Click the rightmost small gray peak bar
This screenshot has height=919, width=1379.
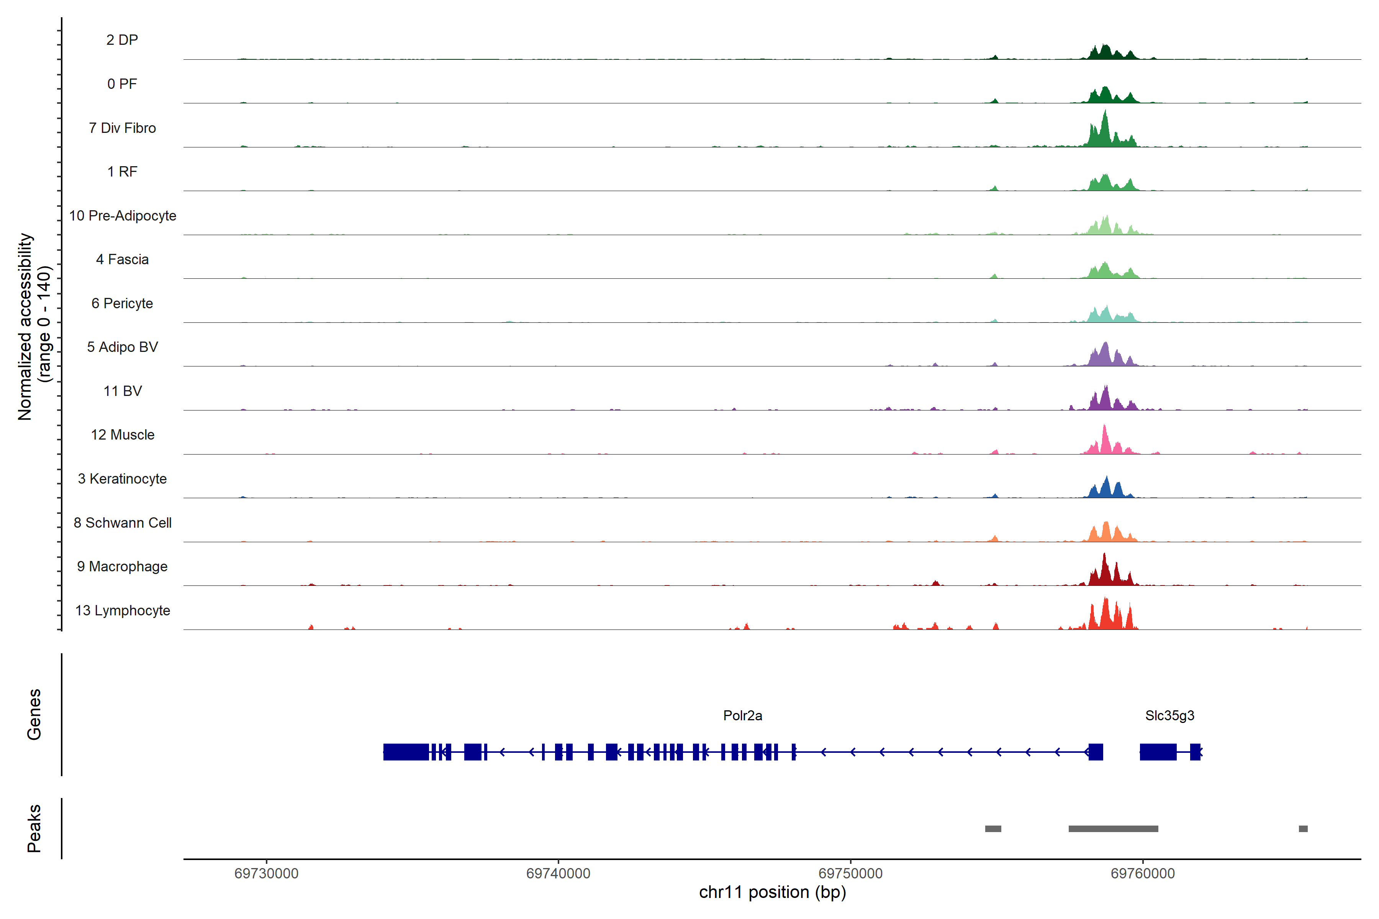[x=1303, y=829]
